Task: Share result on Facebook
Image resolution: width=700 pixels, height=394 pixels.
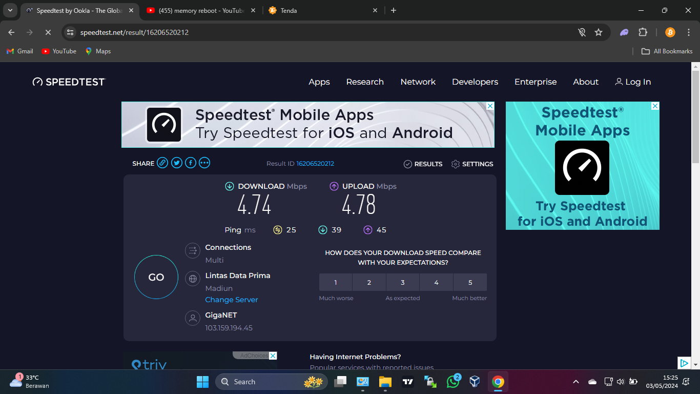Action: coord(191,163)
